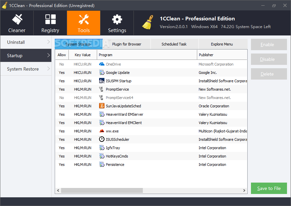Screen dimensions: 291x206
Task: Select the ww.exe entry
Action: point(112,131)
